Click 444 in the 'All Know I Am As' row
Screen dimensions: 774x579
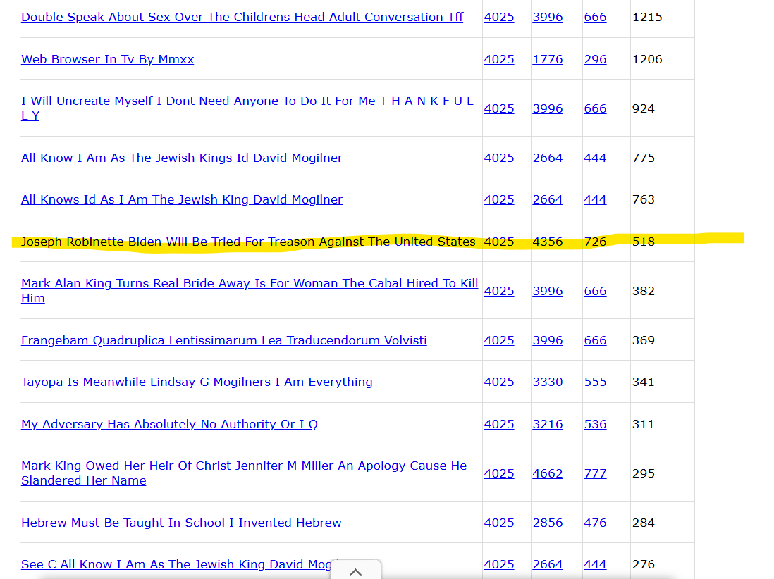click(595, 158)
